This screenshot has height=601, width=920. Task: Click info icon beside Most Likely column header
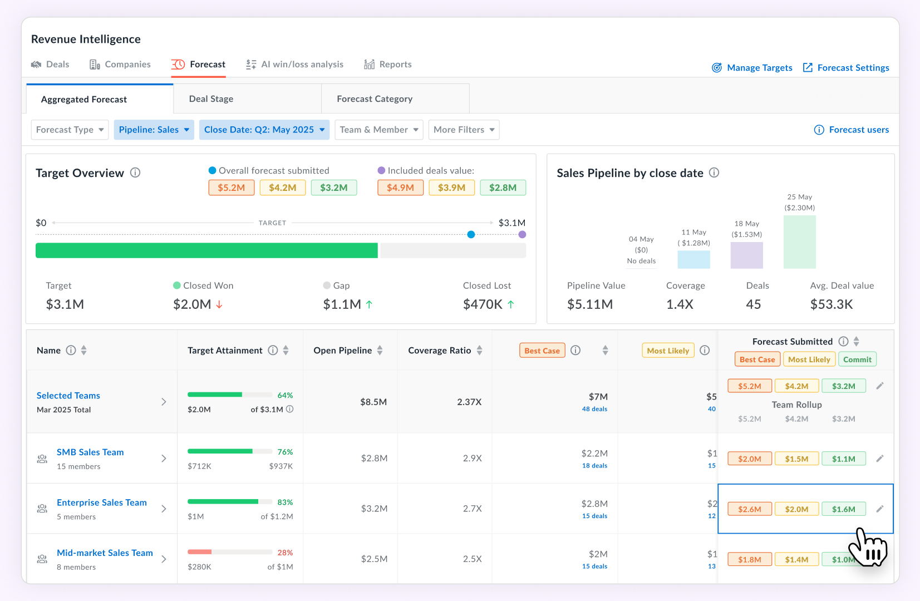coord(705,350)
